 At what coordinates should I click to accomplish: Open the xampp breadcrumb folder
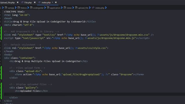pyautogui.click(x=11, y=8)
